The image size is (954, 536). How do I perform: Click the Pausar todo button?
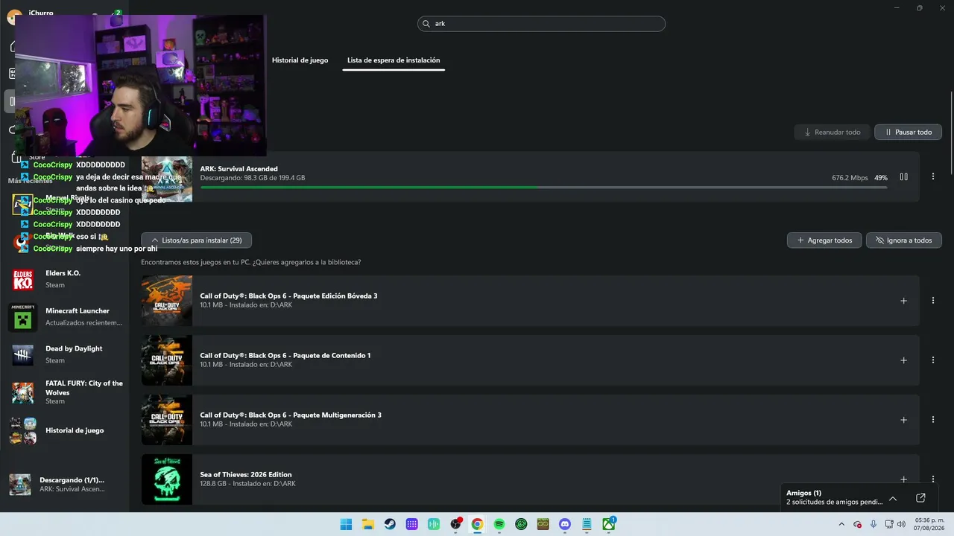(x=908, y=132)
